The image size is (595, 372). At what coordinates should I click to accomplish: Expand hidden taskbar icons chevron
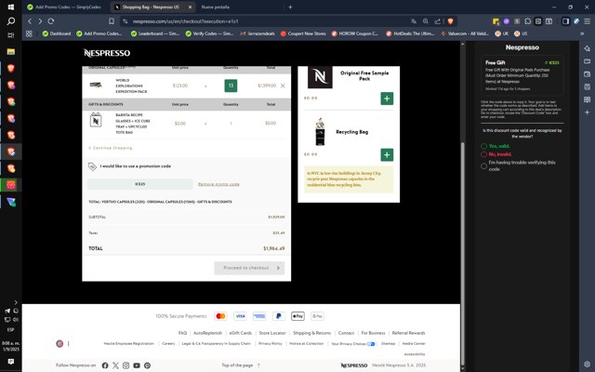(16, 302)
